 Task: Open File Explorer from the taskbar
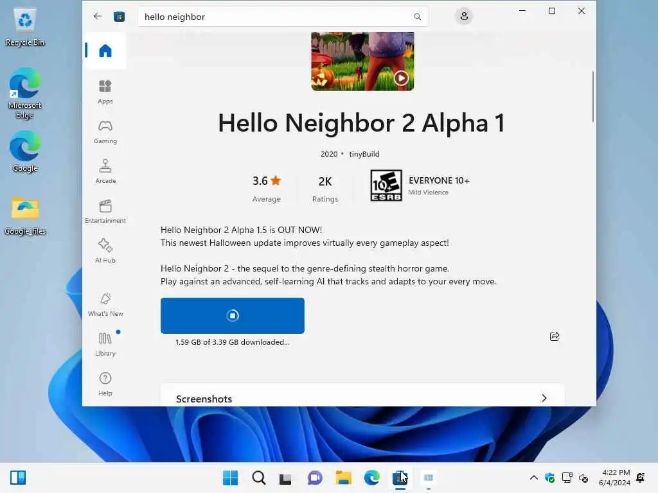click(x=343, y=478)
